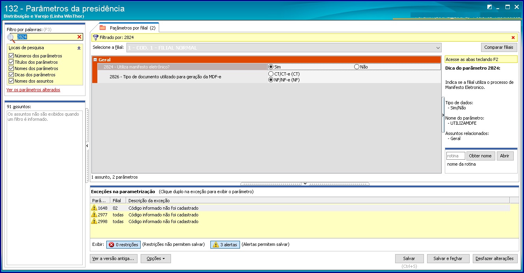Click the folder icon on Parâmetros por filial tab

tap(103, 28)
